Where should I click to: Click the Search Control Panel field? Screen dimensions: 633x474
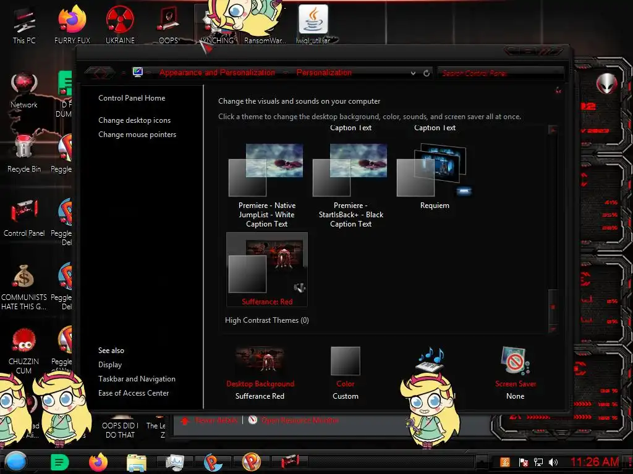499,73
